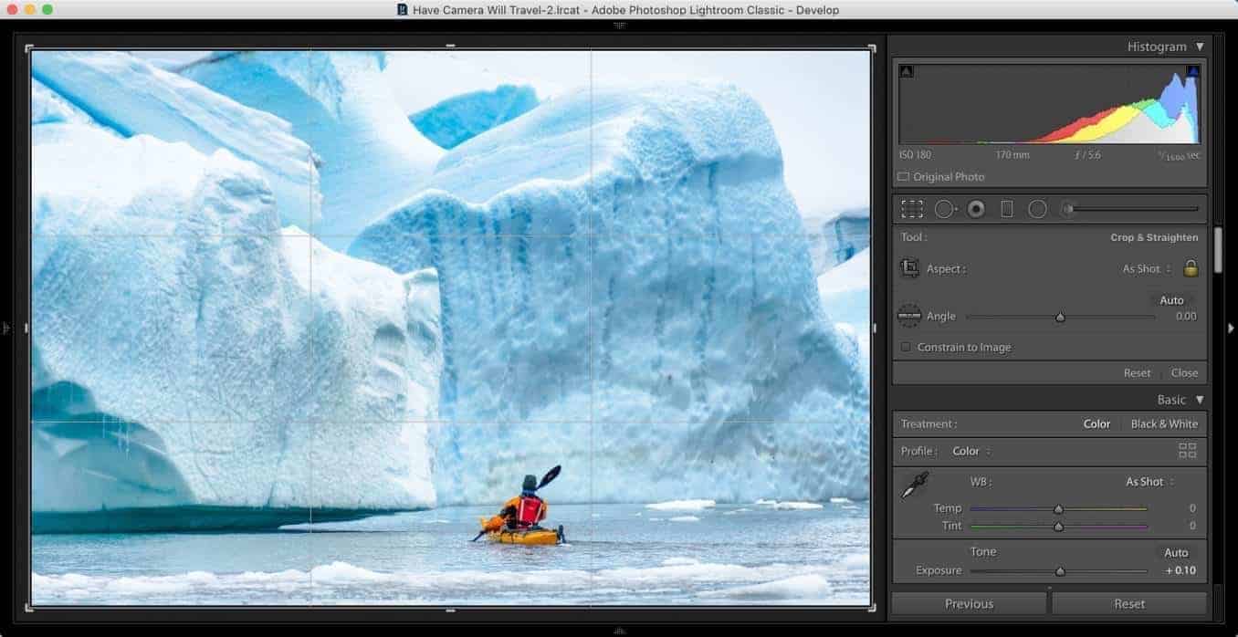1238x637 pixels.
Task: Hide the right panel arrow
Action: (x=1231, y=328)
